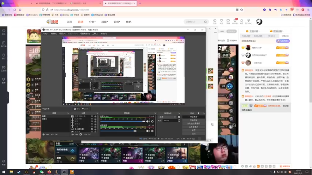Image resolution: width=312 pixels, height=175 pixels.
Task: Open OBS settings (设置) from controls
Action: (193, 130)
